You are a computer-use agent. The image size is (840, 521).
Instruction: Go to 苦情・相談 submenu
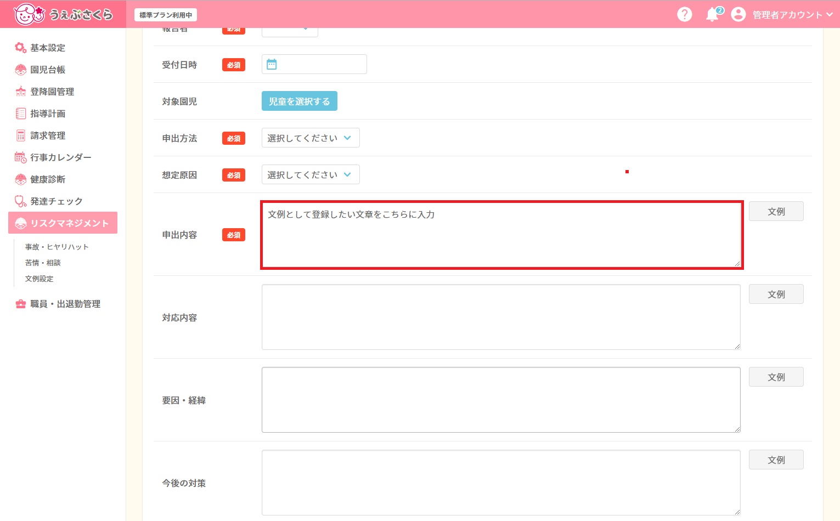pyautogui.click(x=43, y=263)
